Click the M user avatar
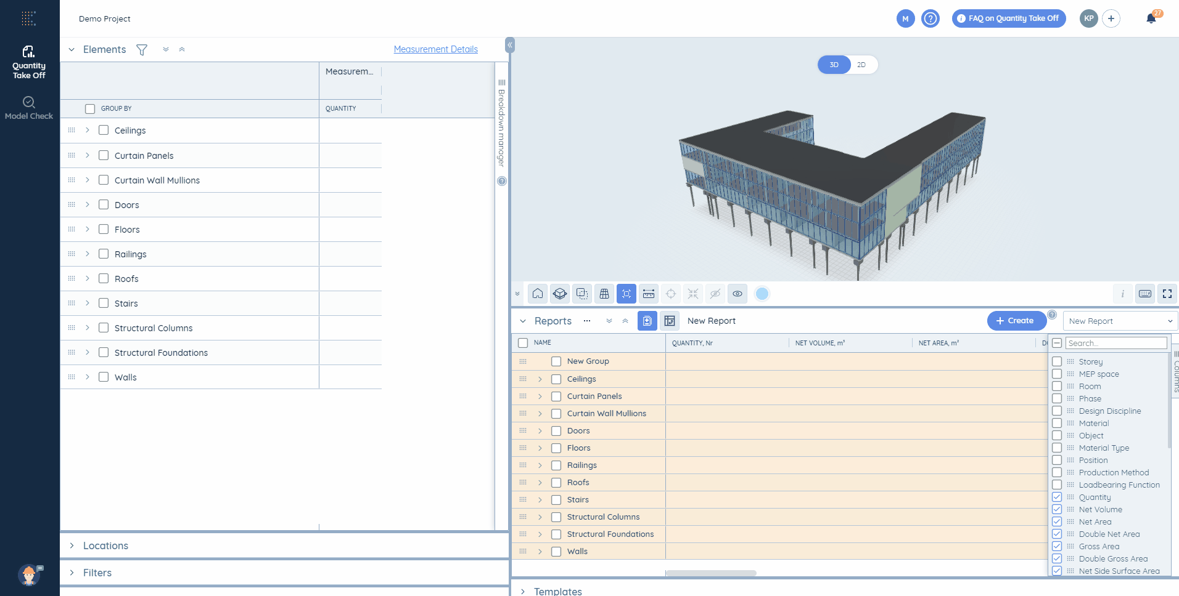Viewport: 1179px width, 596px height. click(x=905, y=18)
